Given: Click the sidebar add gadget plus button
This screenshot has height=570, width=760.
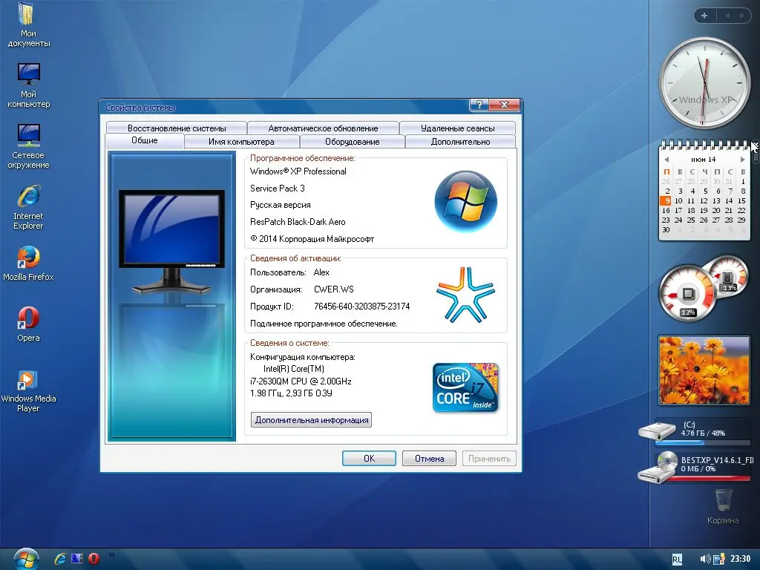Looking at the screenshot, I should point(704,16).
